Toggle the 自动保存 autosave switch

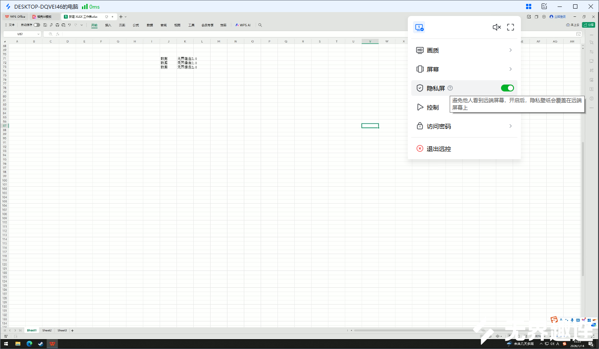pos(37,25)
